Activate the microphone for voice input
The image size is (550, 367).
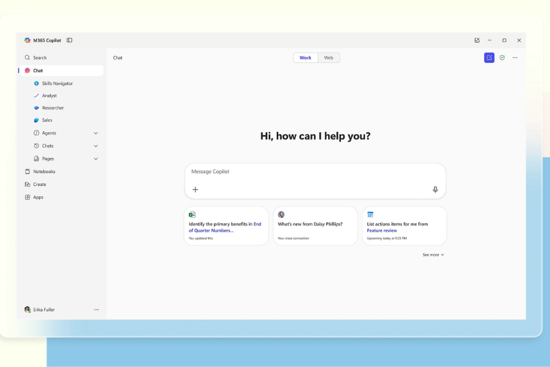(435, 189)
